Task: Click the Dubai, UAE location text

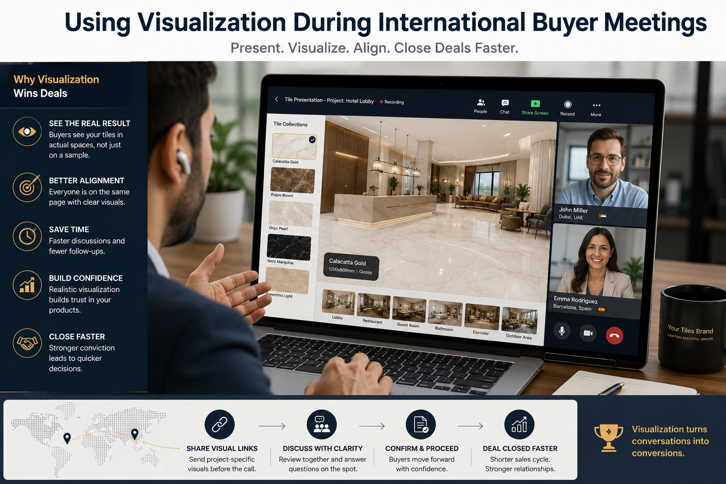Action: 571,217
